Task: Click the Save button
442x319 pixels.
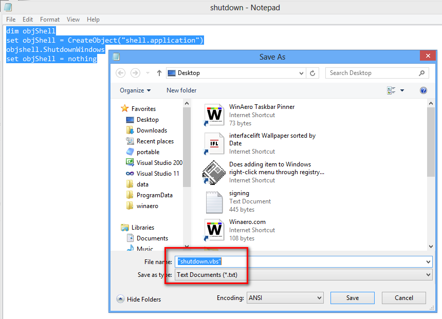Action: (x=352, y=297)
